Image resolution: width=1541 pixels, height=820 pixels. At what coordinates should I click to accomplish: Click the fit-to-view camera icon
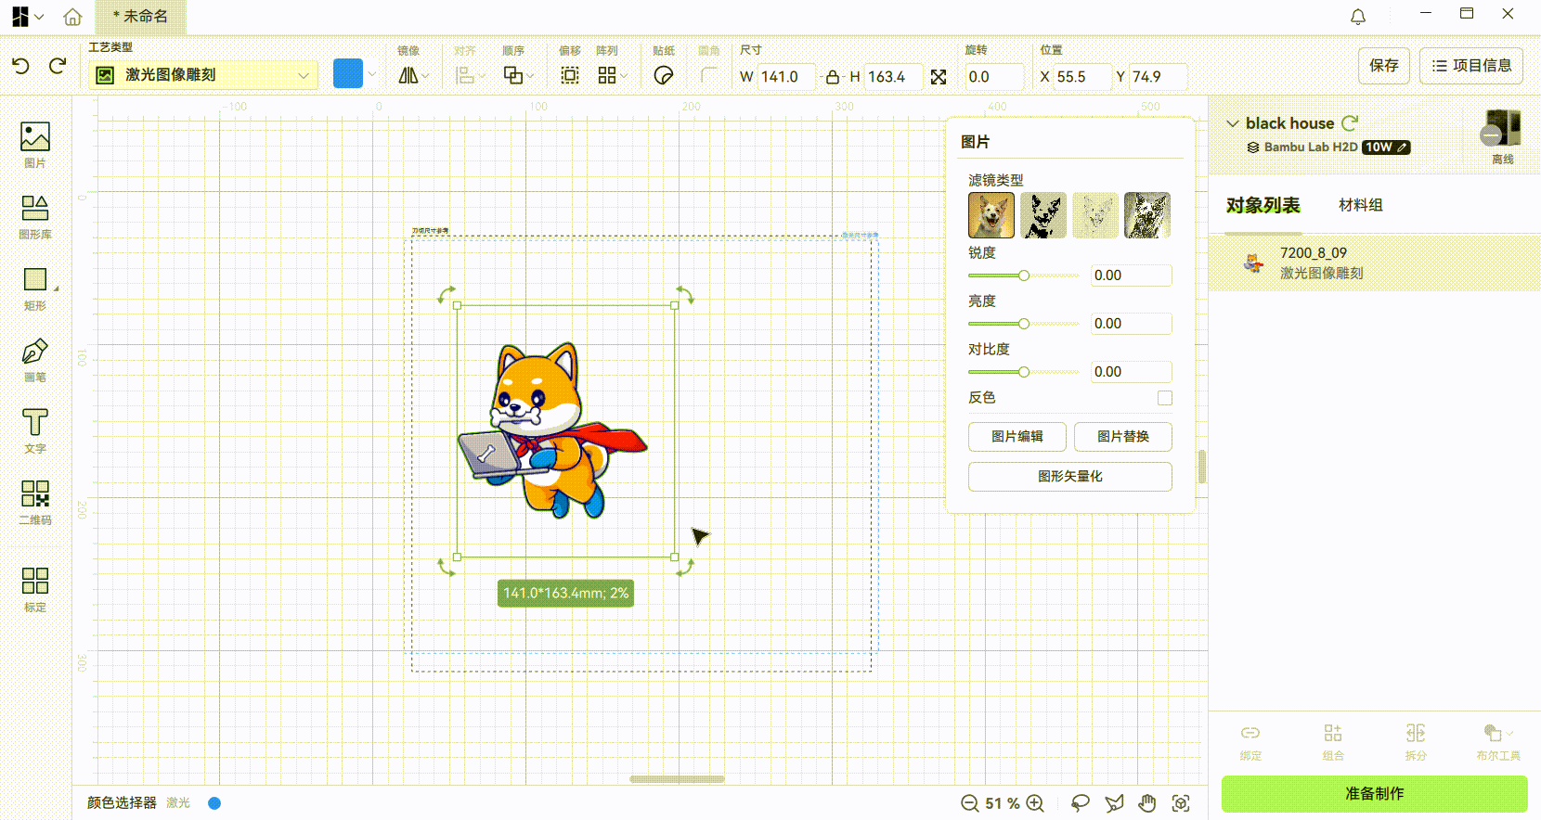pos(1181,803)
